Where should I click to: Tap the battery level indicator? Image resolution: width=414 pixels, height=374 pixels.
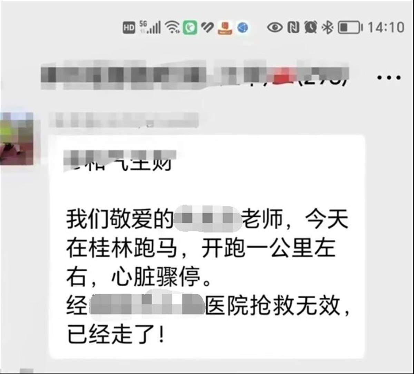click(350, 27)
